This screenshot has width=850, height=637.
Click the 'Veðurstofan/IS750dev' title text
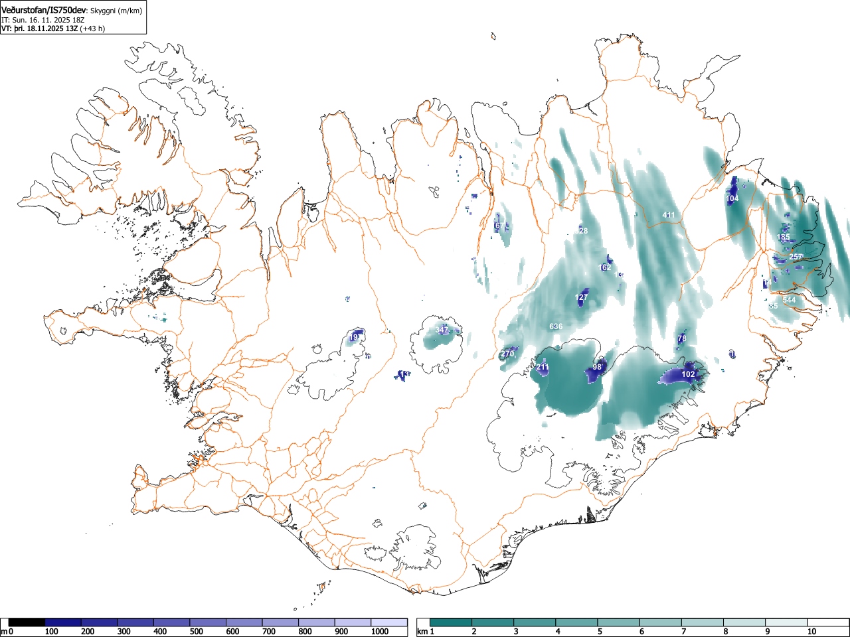(44, 10)
